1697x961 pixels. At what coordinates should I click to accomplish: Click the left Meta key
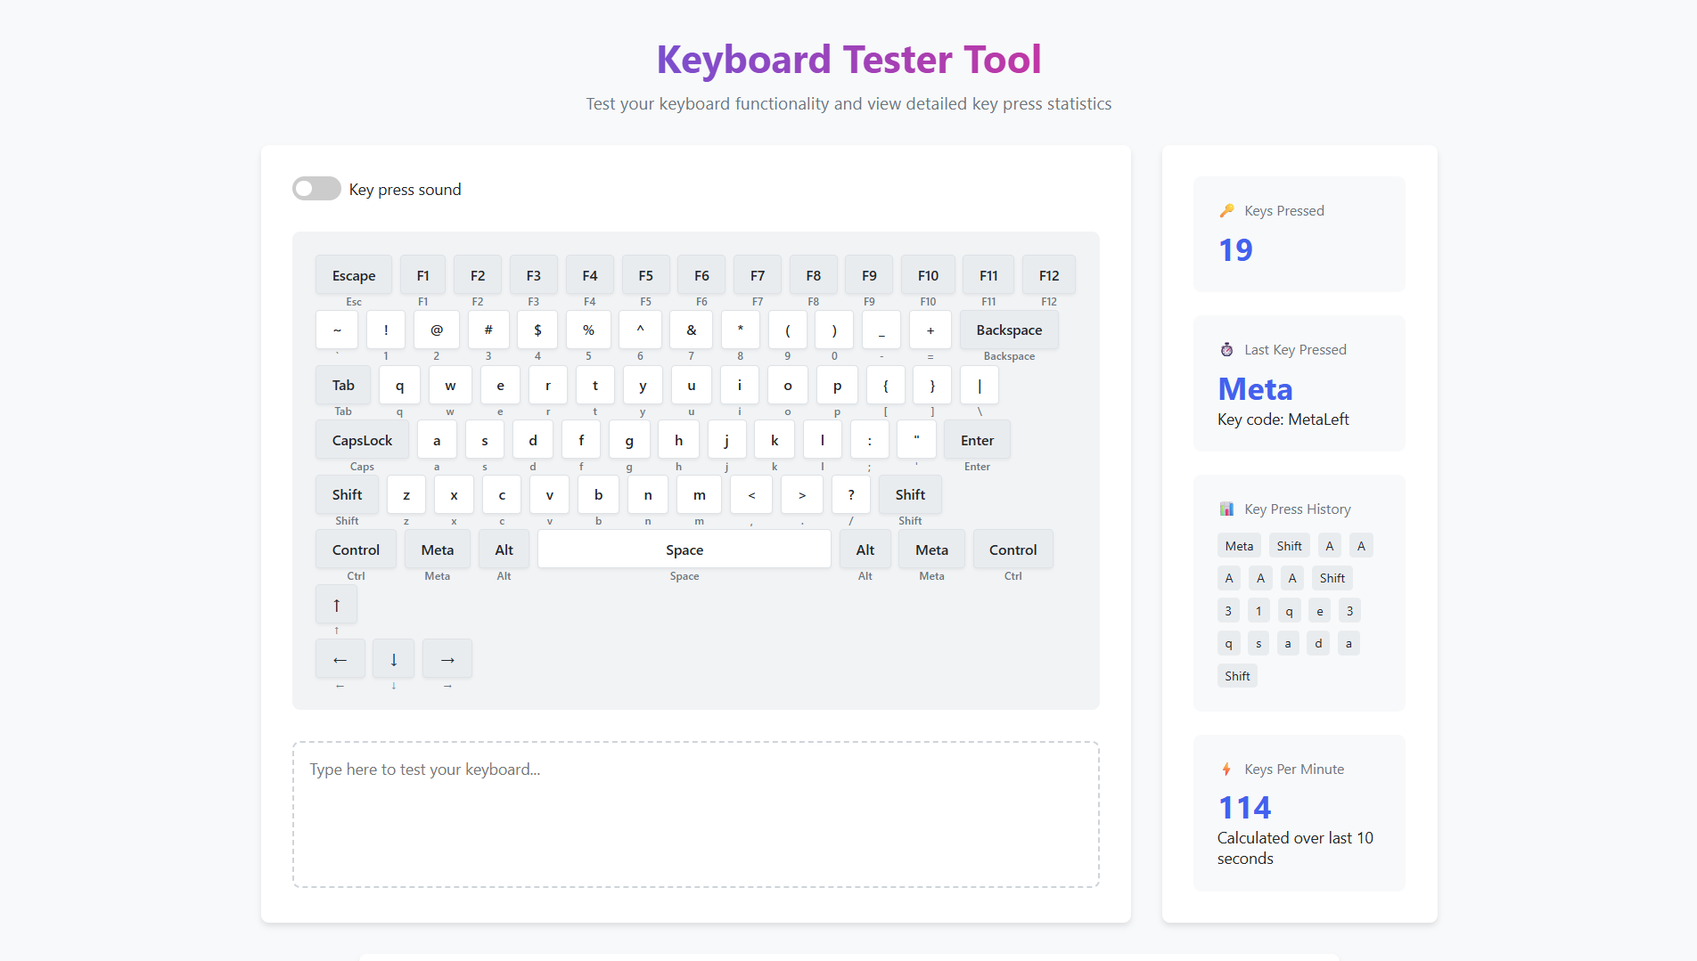437,550
